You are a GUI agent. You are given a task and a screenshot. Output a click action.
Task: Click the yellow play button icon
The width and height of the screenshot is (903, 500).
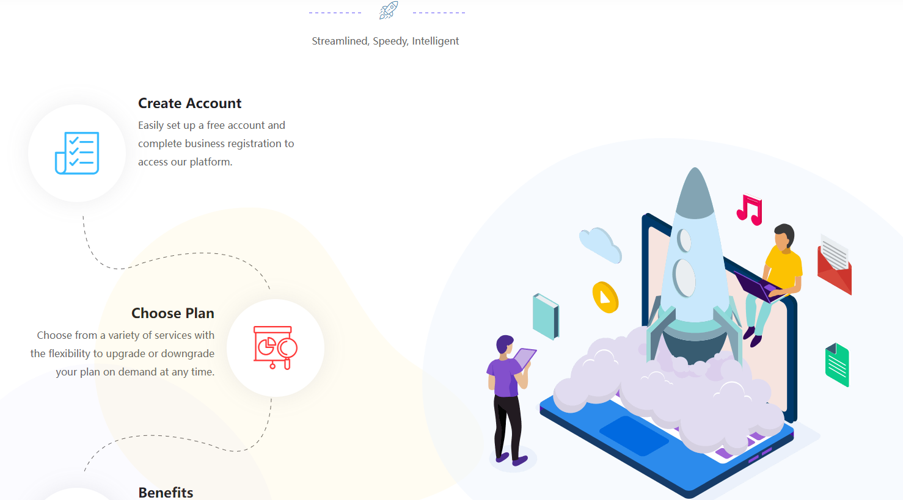click(x=605, y=297)
